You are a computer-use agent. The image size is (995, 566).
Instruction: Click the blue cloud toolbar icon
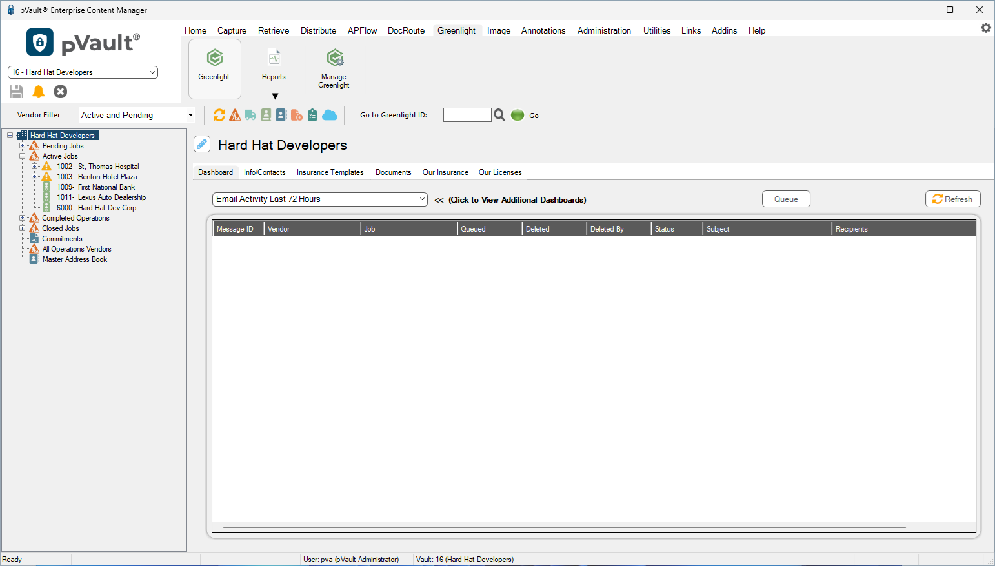[x=330, y=115]
